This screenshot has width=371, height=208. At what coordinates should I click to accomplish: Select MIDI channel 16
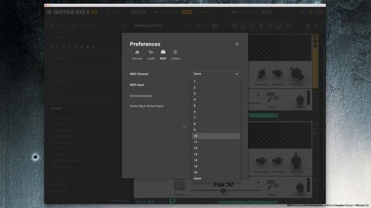coord(216,172)
